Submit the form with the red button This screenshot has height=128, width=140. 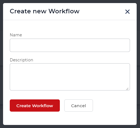pyautogui.click(x=35, y=106)
